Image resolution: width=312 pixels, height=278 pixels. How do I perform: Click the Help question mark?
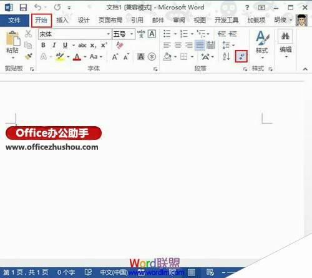point(247,7)
